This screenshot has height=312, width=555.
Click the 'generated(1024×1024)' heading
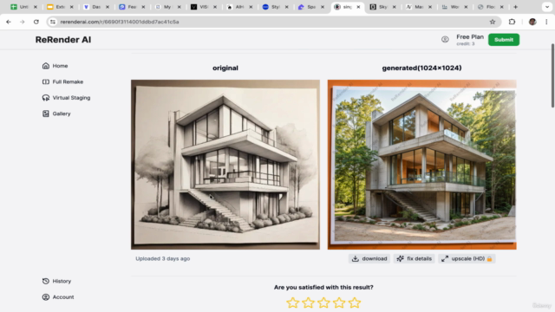pos(422,68)
